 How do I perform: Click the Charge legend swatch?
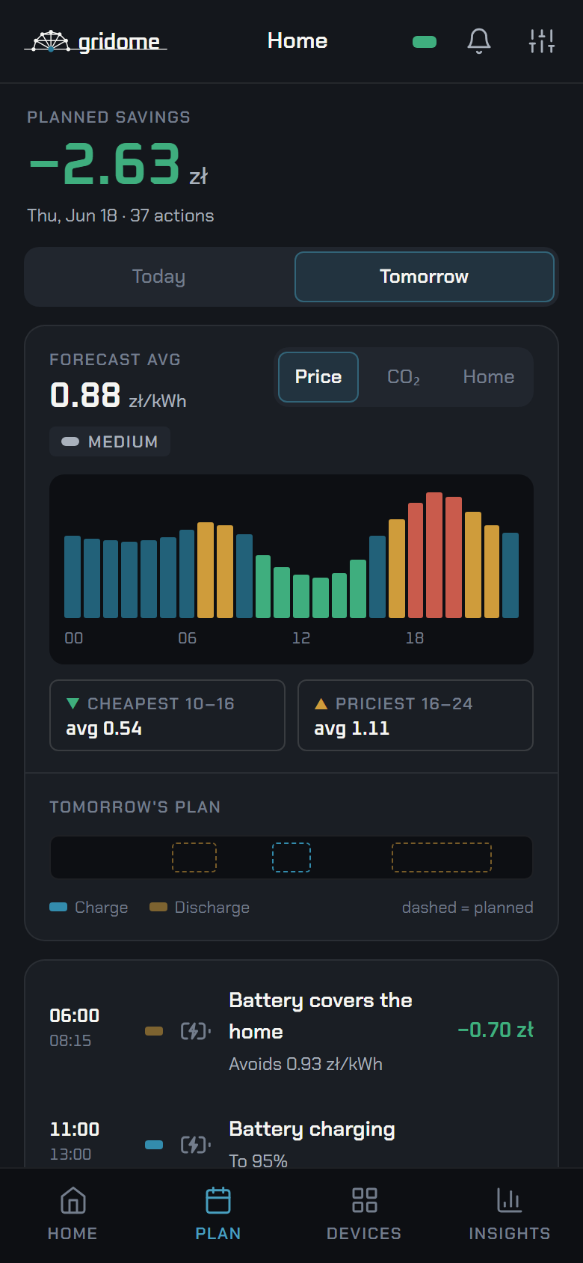point(58,907)
